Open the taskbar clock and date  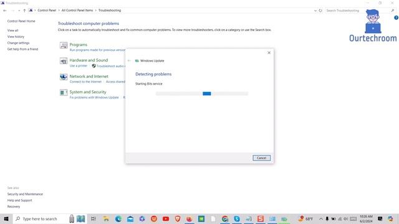coord(366,218)
